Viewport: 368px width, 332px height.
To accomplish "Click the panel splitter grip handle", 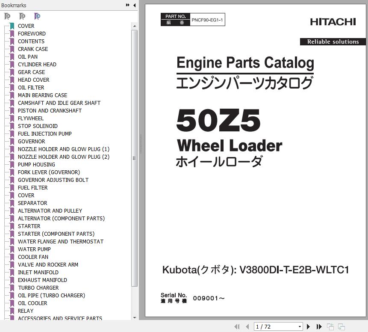I will [x=141, y=144].
